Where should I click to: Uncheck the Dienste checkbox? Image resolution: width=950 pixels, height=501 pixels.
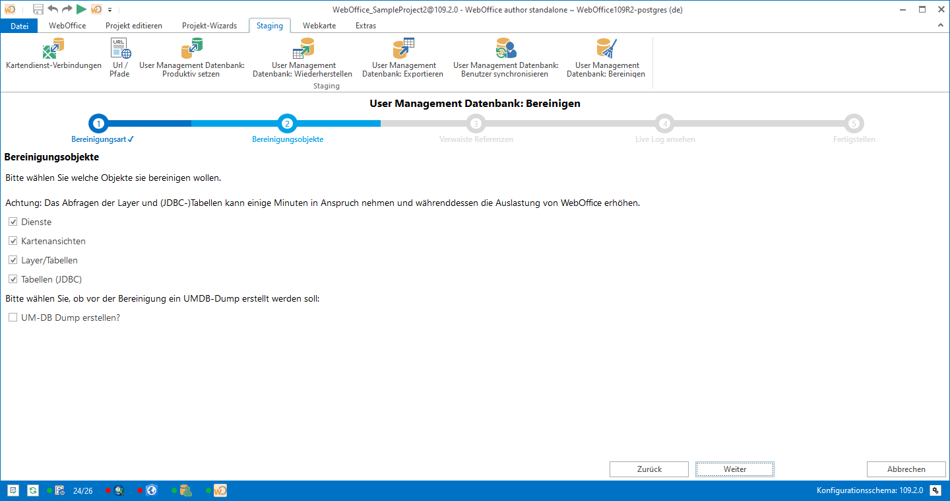13,222
